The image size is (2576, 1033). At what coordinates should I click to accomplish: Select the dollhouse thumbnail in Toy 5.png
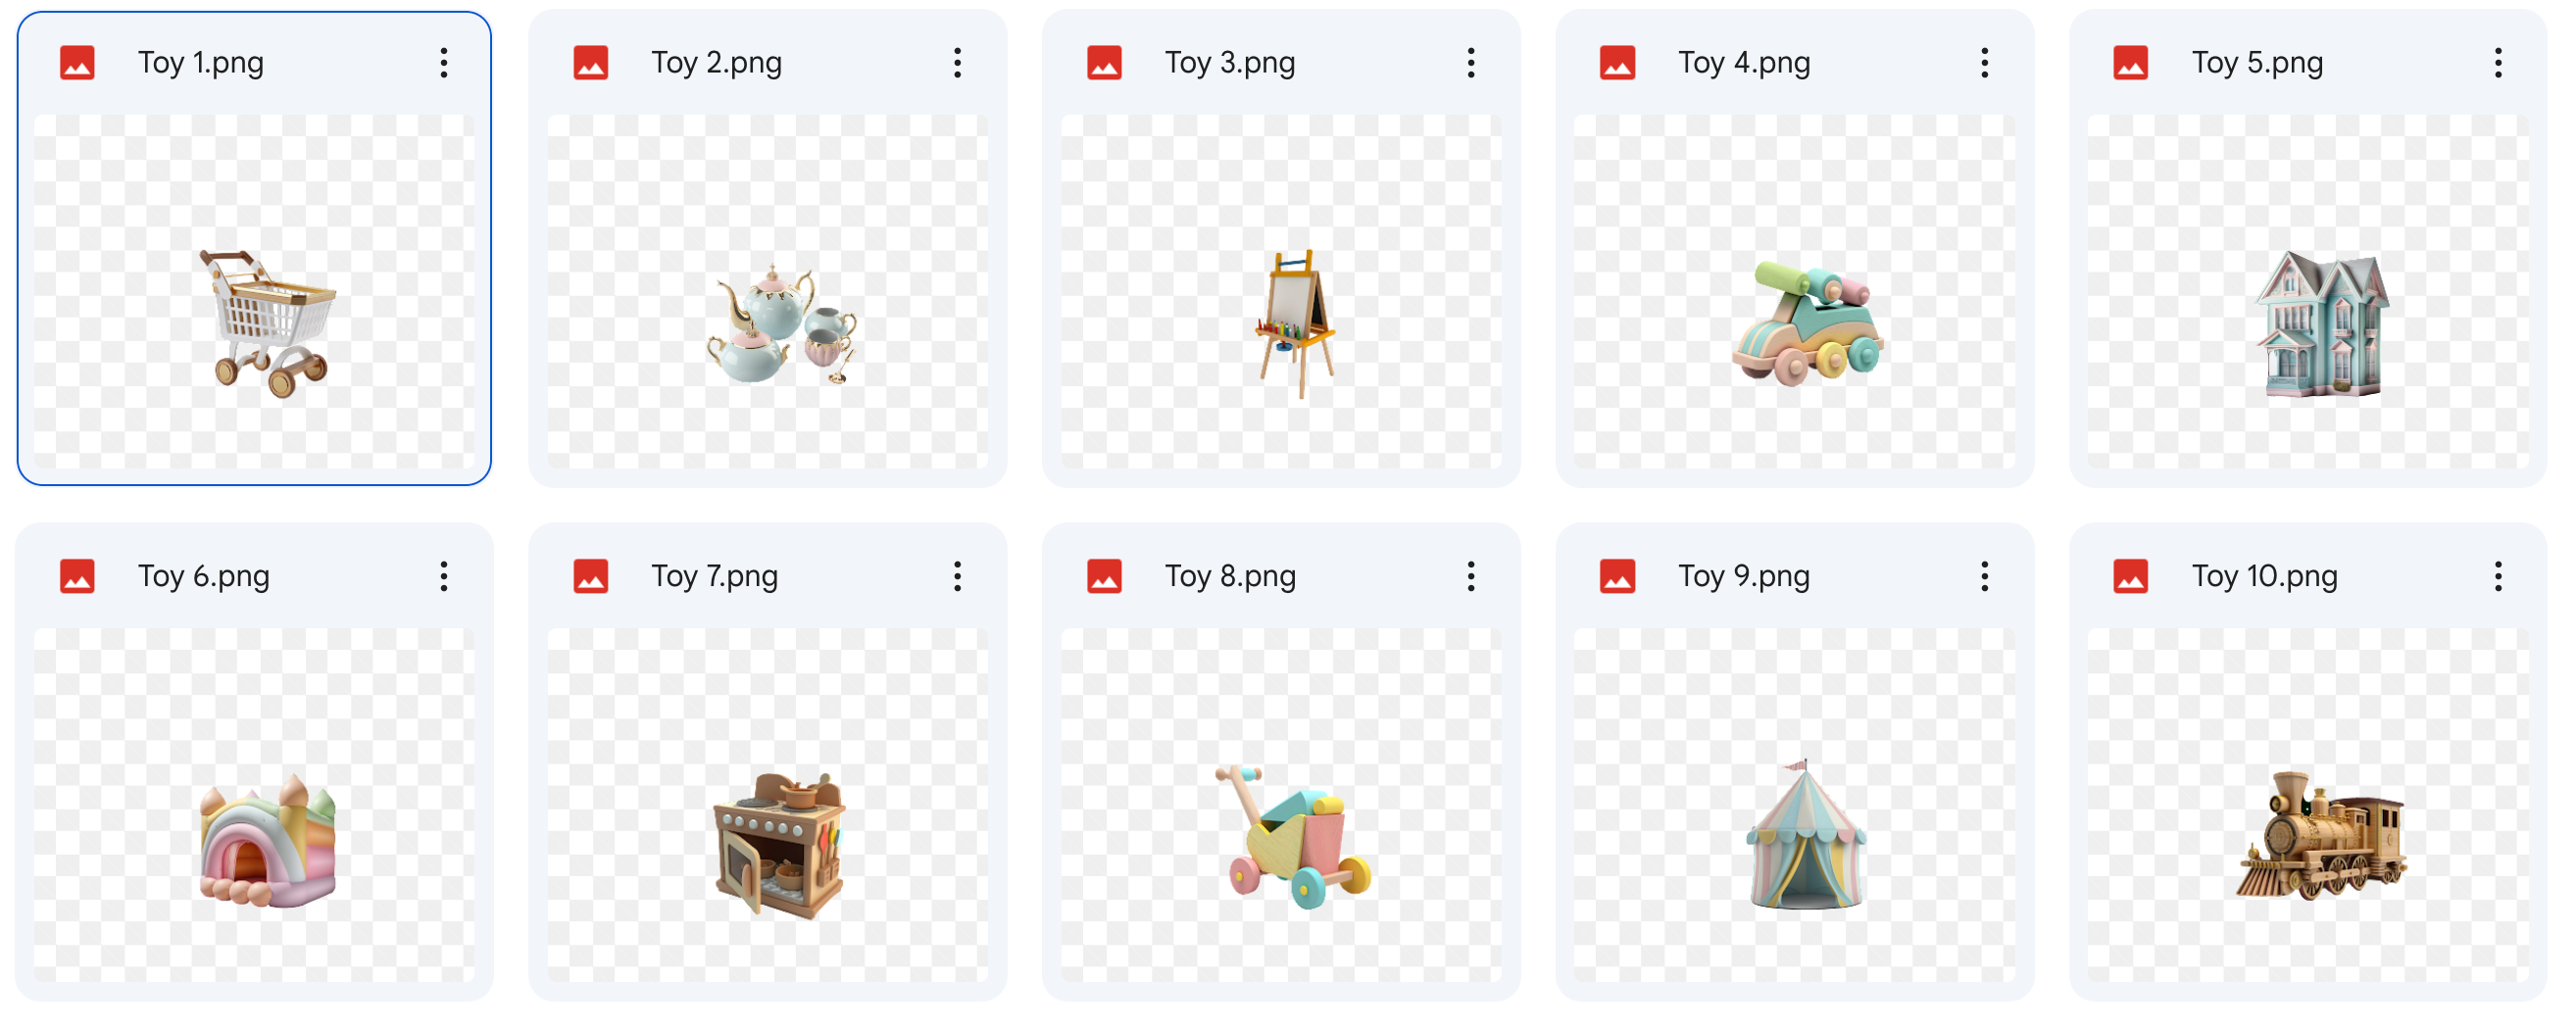click(x=2308, y=291)
